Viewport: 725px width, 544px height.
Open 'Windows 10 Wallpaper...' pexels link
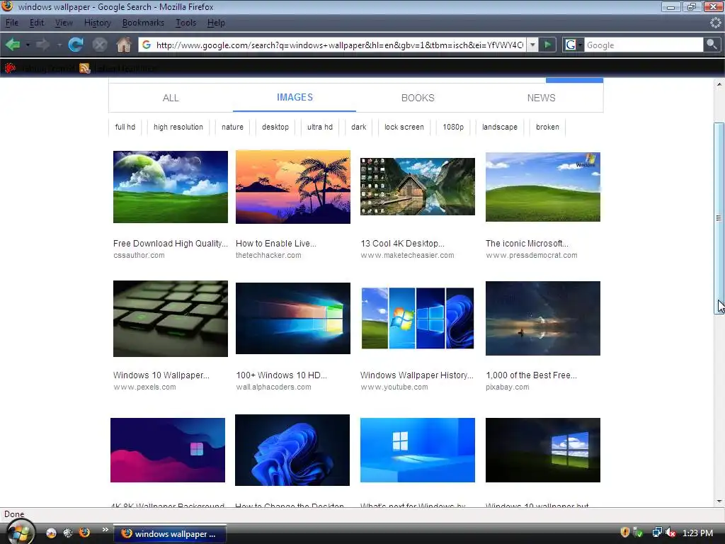click(161, 375)
